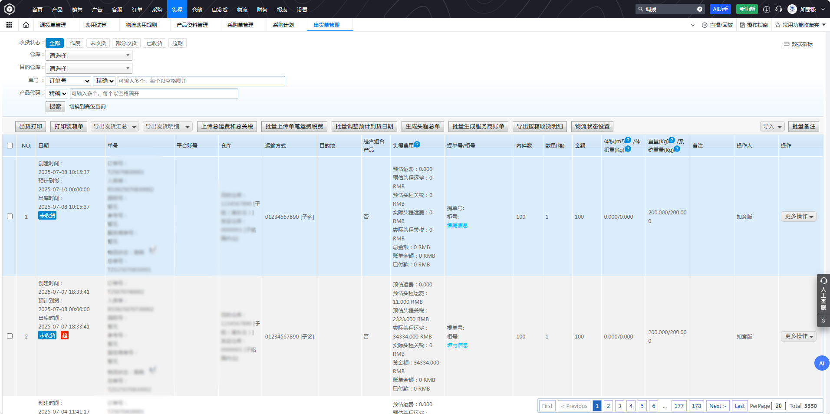Open 人工客服 from the right sidebar

823,295
